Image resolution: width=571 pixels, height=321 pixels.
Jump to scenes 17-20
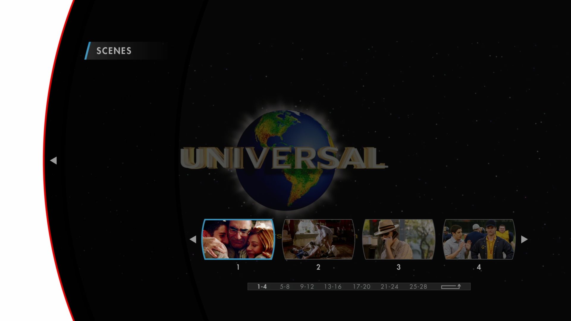click(362, 287)
